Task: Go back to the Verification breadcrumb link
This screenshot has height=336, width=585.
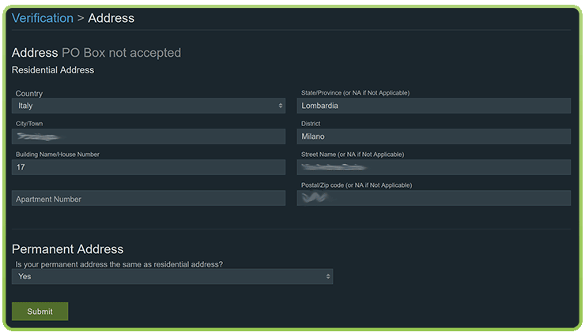Action: [43, 18]
